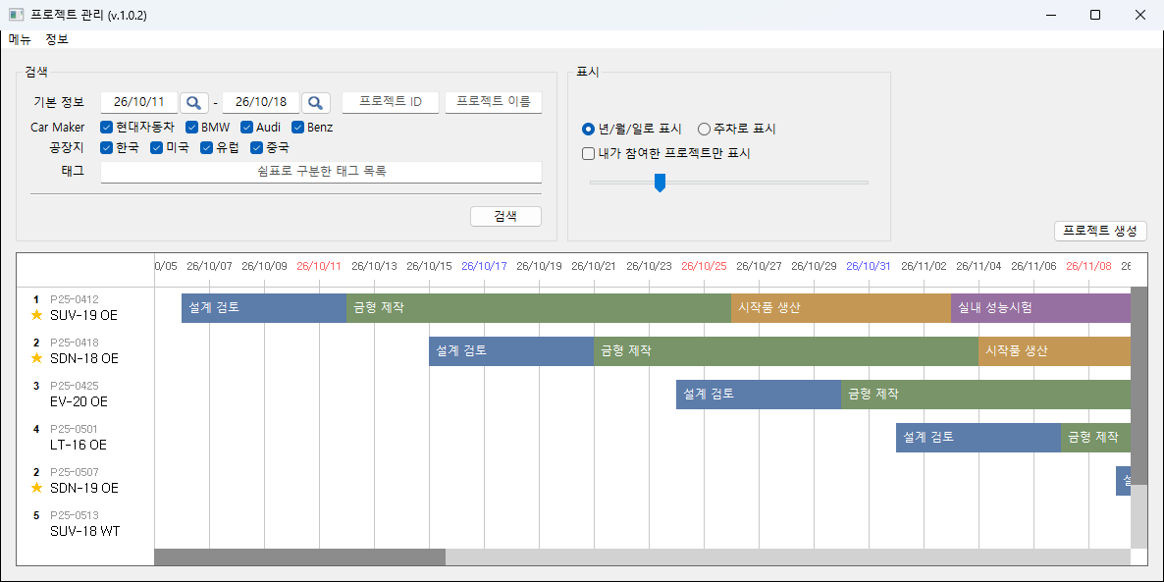Click project ID P25-0412
The width and height of the screenshot is (1164, 582).
[75, 300]
